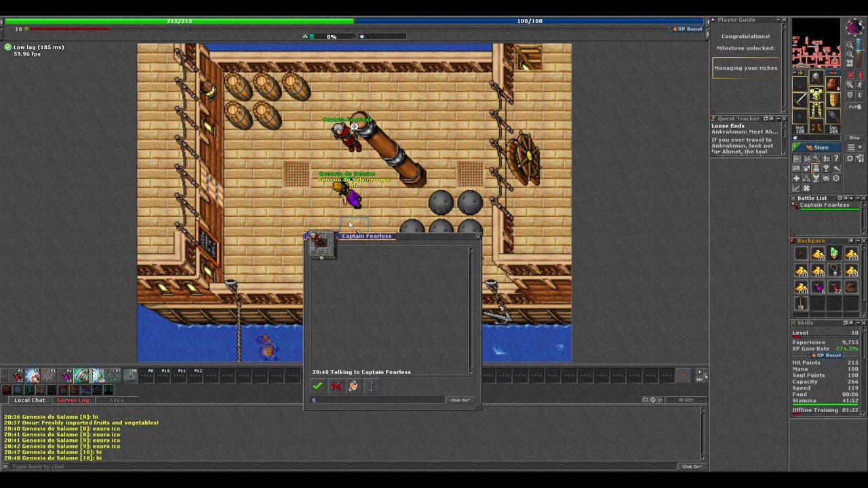The image size is (868, 488).
Task: Click the Low lag (185 ms) status text
Action: (39, 47)
